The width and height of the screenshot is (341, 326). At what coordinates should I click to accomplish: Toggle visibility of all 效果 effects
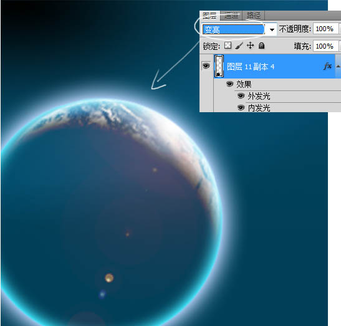coord(229,84)
